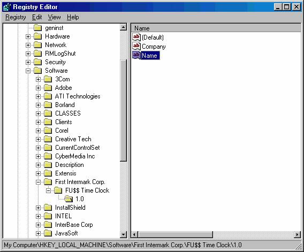304x252 pixels.
Task: Click the Adobe folder icon
Action: 48,88
